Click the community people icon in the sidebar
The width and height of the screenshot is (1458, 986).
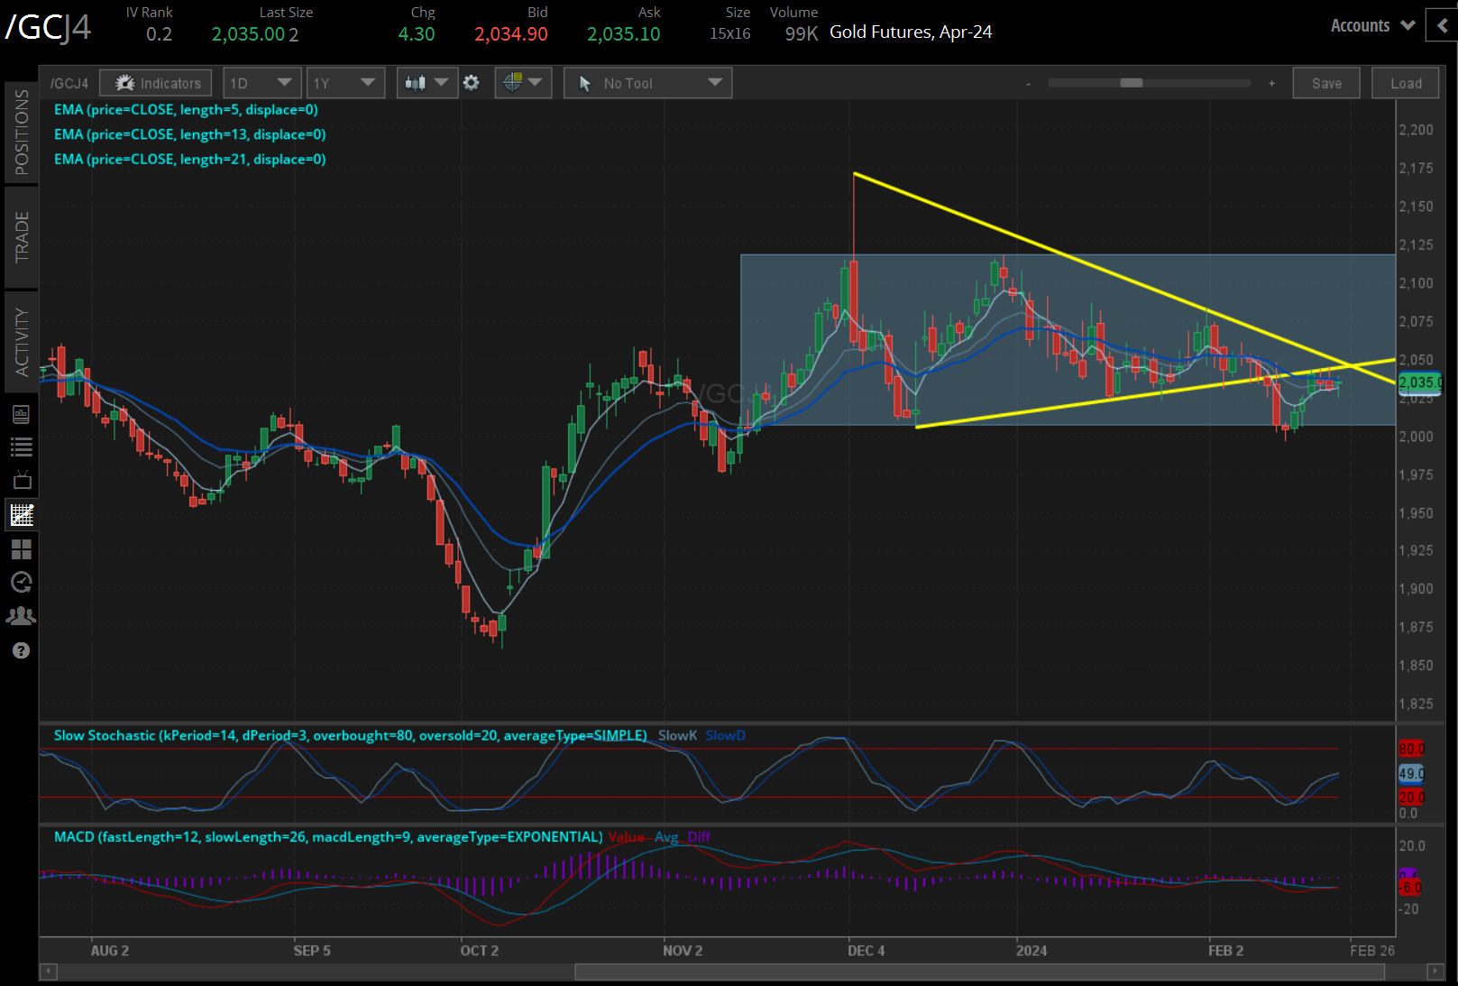21,615
